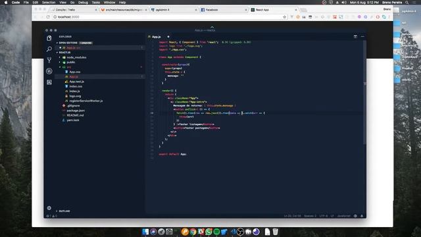Click the Spaces indentation setting in status bar

coord(310,216)
